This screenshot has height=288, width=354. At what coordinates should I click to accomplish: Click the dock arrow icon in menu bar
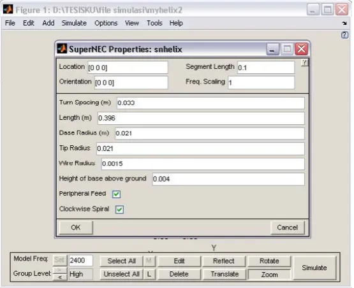click(x=344, y=23)
